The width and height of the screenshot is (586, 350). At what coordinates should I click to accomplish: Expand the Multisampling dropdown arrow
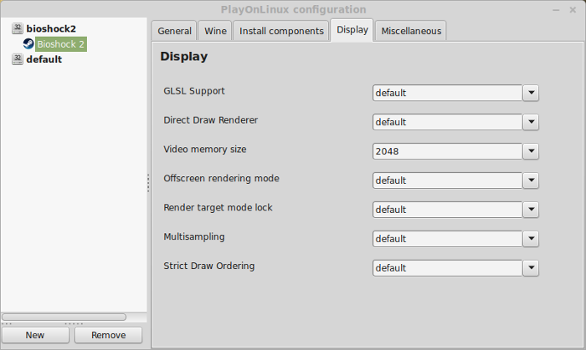pos(531,239)
